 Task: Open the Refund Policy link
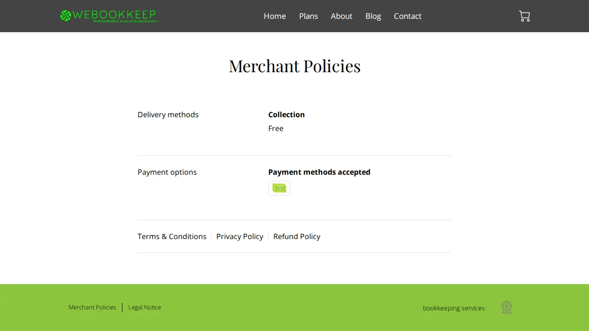(x=297, y=236)
